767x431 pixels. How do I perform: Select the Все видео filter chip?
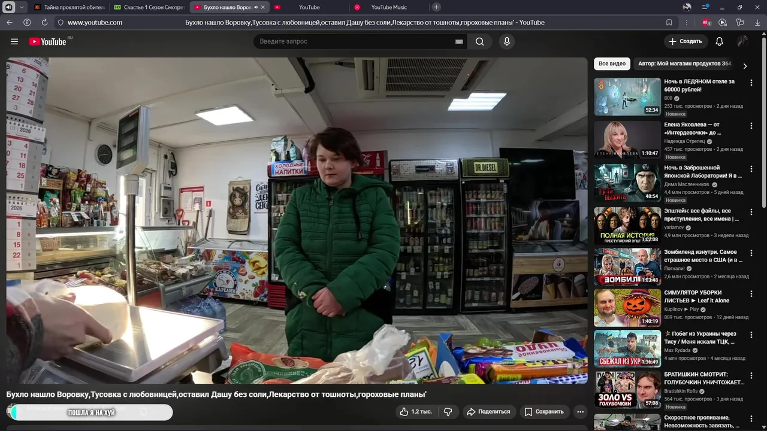tap(612, 63)
